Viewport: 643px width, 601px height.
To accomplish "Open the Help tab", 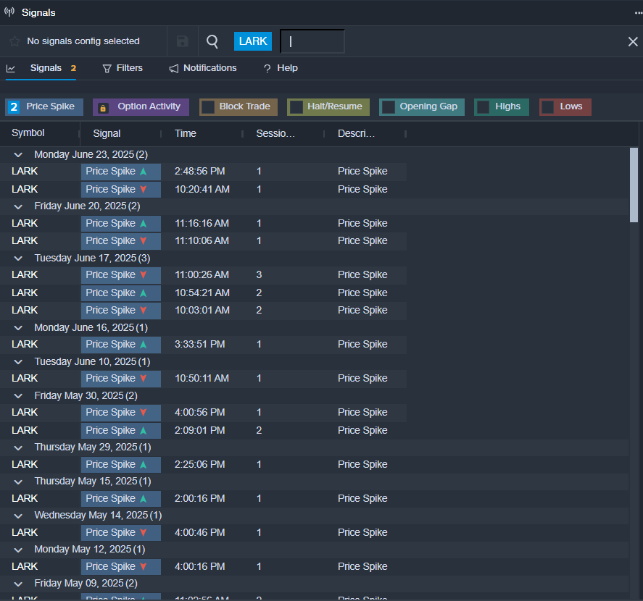I will tap(281, 68).
